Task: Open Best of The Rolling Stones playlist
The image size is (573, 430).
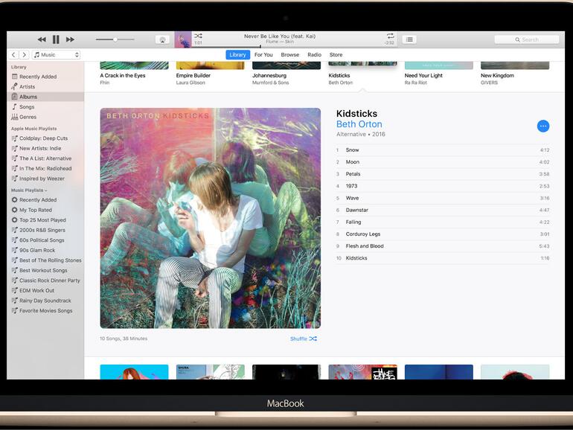Action: tap(45, 260)
